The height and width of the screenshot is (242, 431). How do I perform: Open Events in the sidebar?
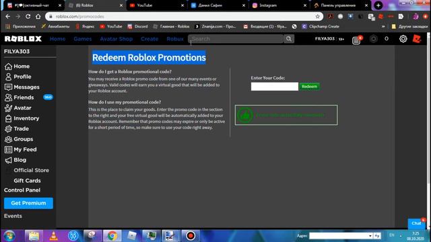[x=13, y=216]
